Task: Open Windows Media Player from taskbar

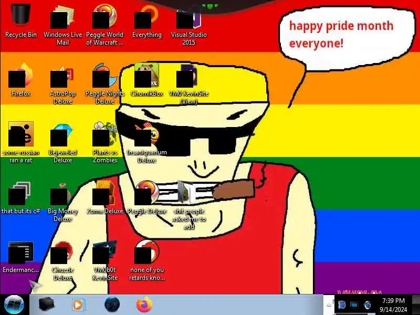Action: [78, 305]
